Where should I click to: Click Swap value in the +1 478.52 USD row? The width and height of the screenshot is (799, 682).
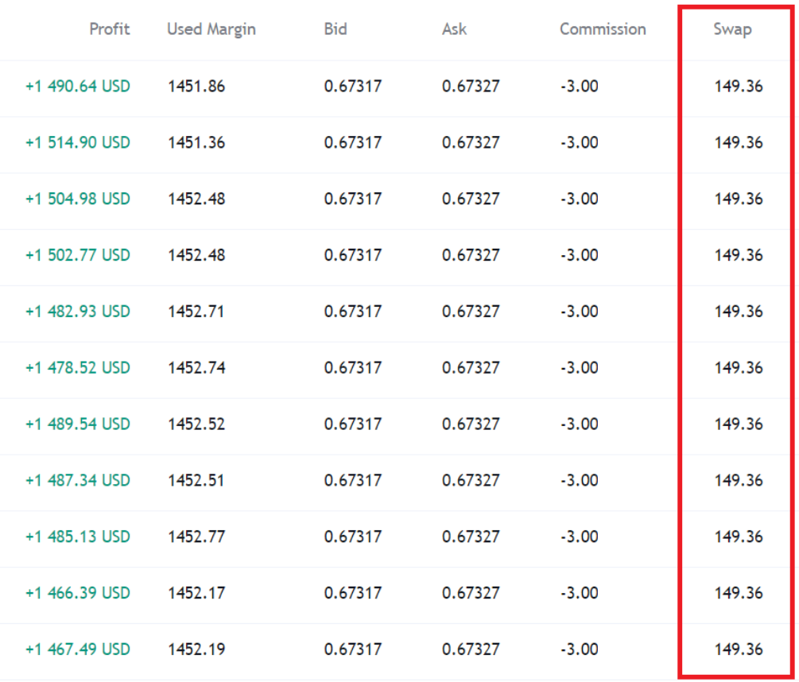click(x=738, y=368)
